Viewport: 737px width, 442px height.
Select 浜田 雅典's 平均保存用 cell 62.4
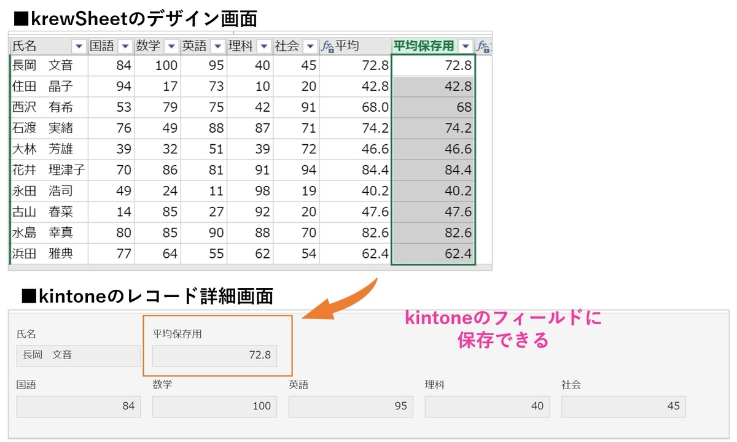pos(433,254)
